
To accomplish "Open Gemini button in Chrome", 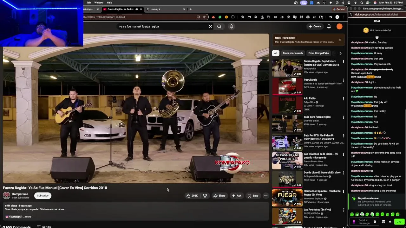I will tap(338, 9).
